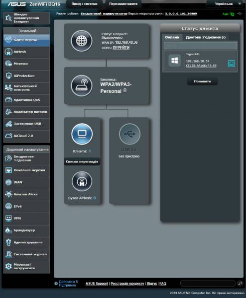Open the ASUS Support link
The height and width of the screenshot is (298, 246).
[97, 284]
